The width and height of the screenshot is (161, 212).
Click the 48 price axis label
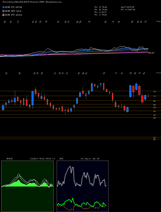[x=154, y=118]
